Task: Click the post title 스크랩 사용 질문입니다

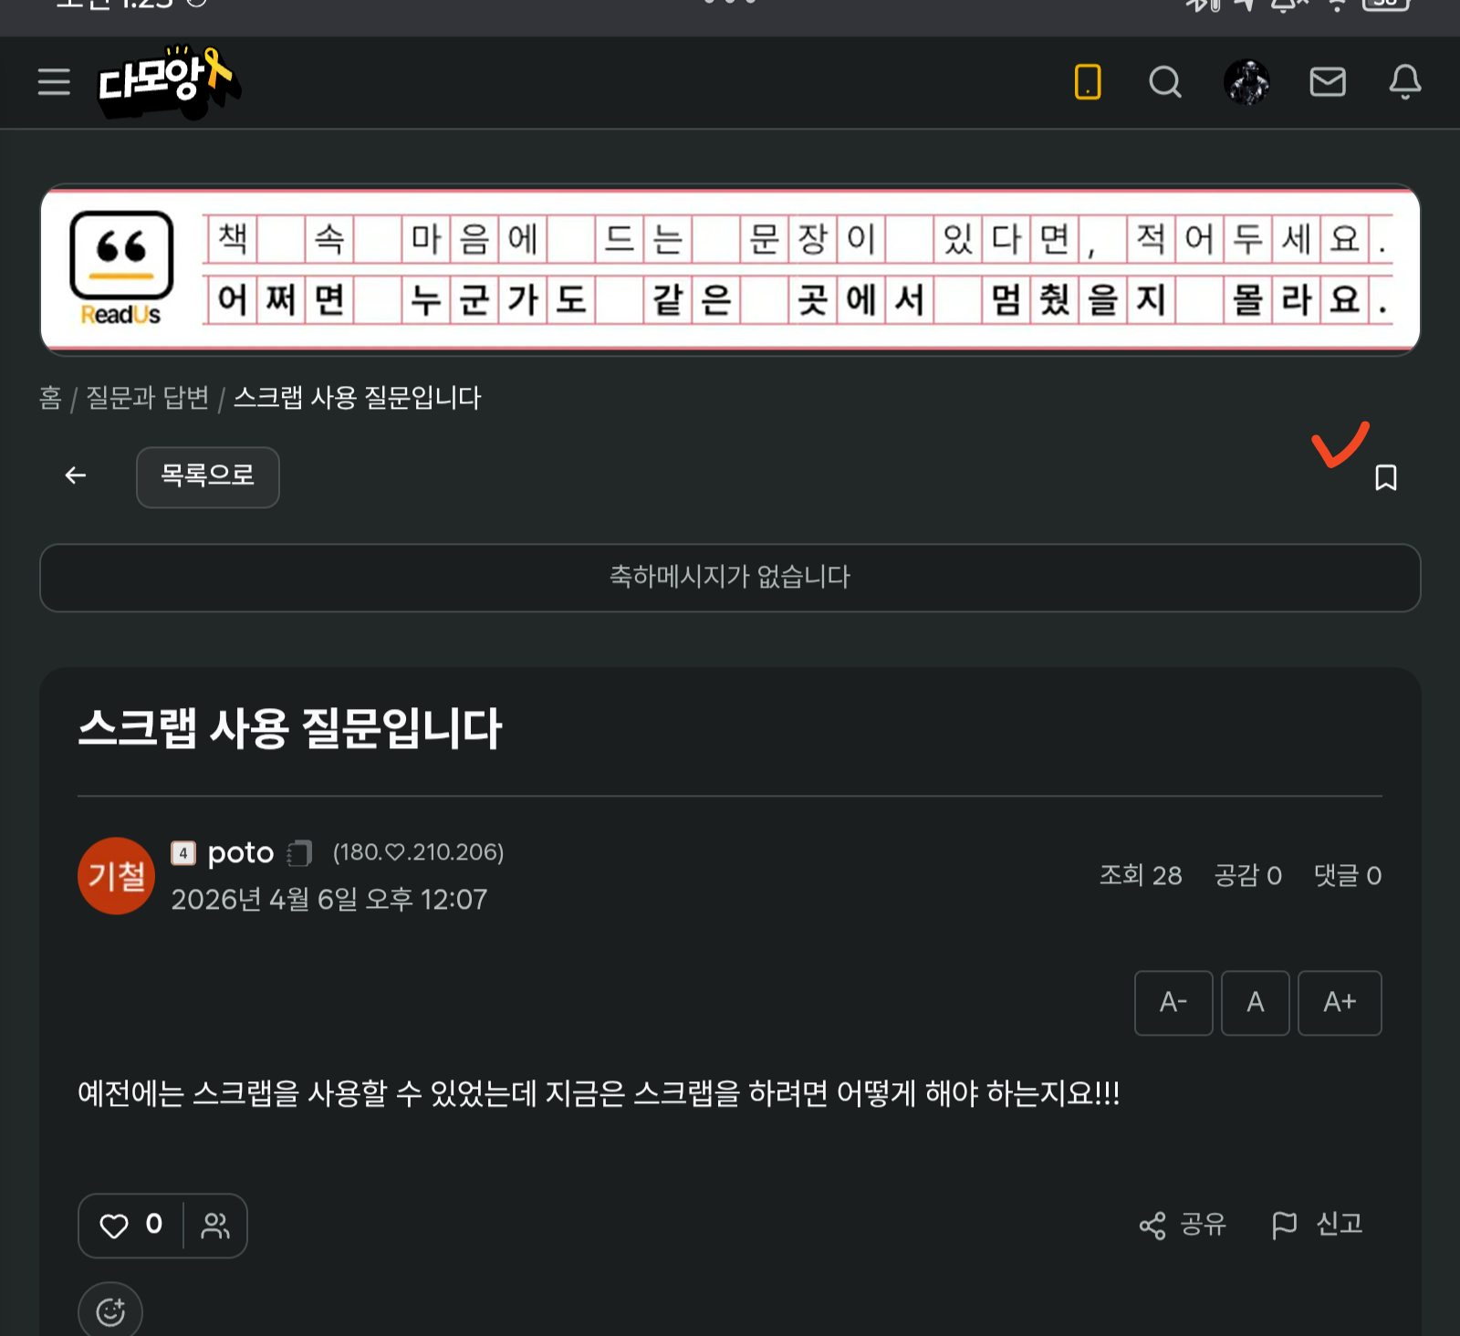Action: point(290,729)
